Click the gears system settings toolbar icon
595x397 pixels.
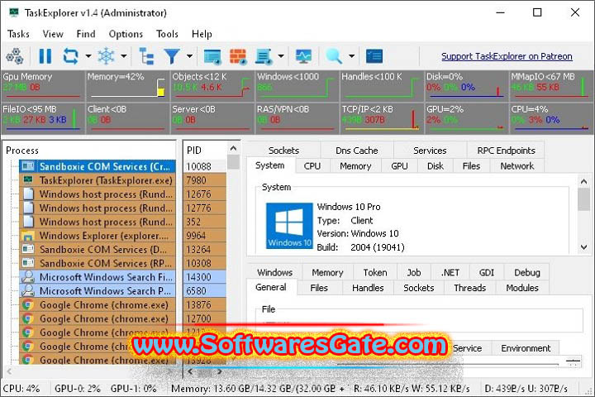click(15, 56)
